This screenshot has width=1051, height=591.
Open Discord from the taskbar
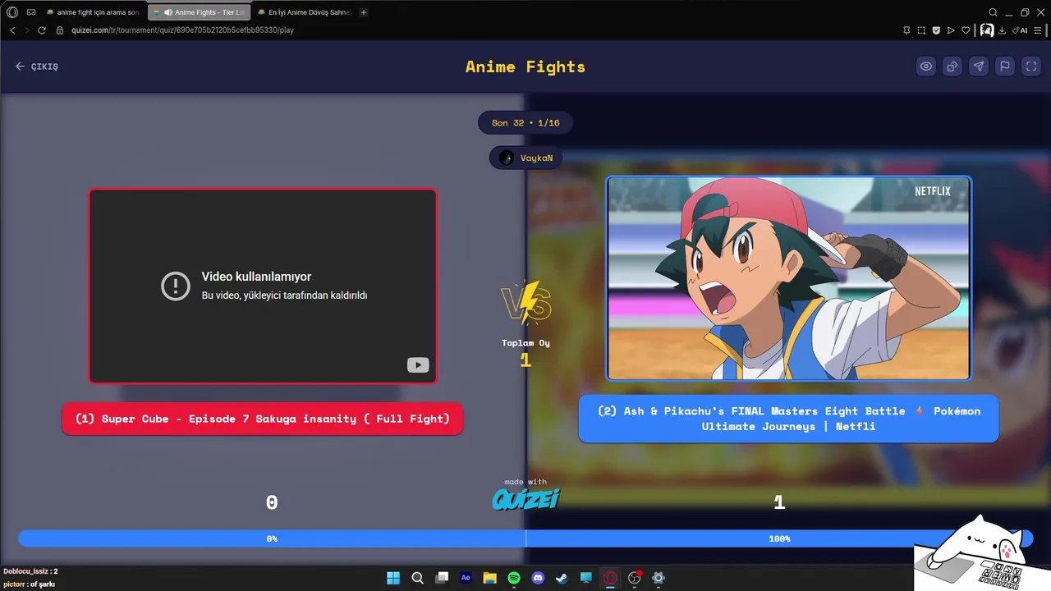tap(538, 578)
